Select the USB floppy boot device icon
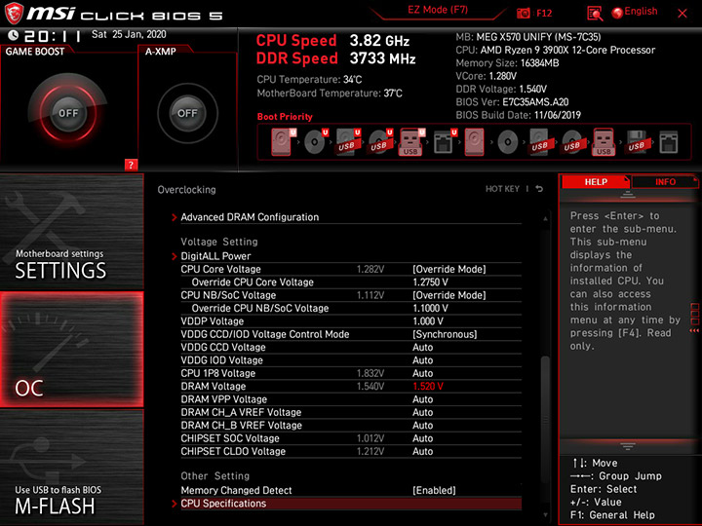 (636, 142)
